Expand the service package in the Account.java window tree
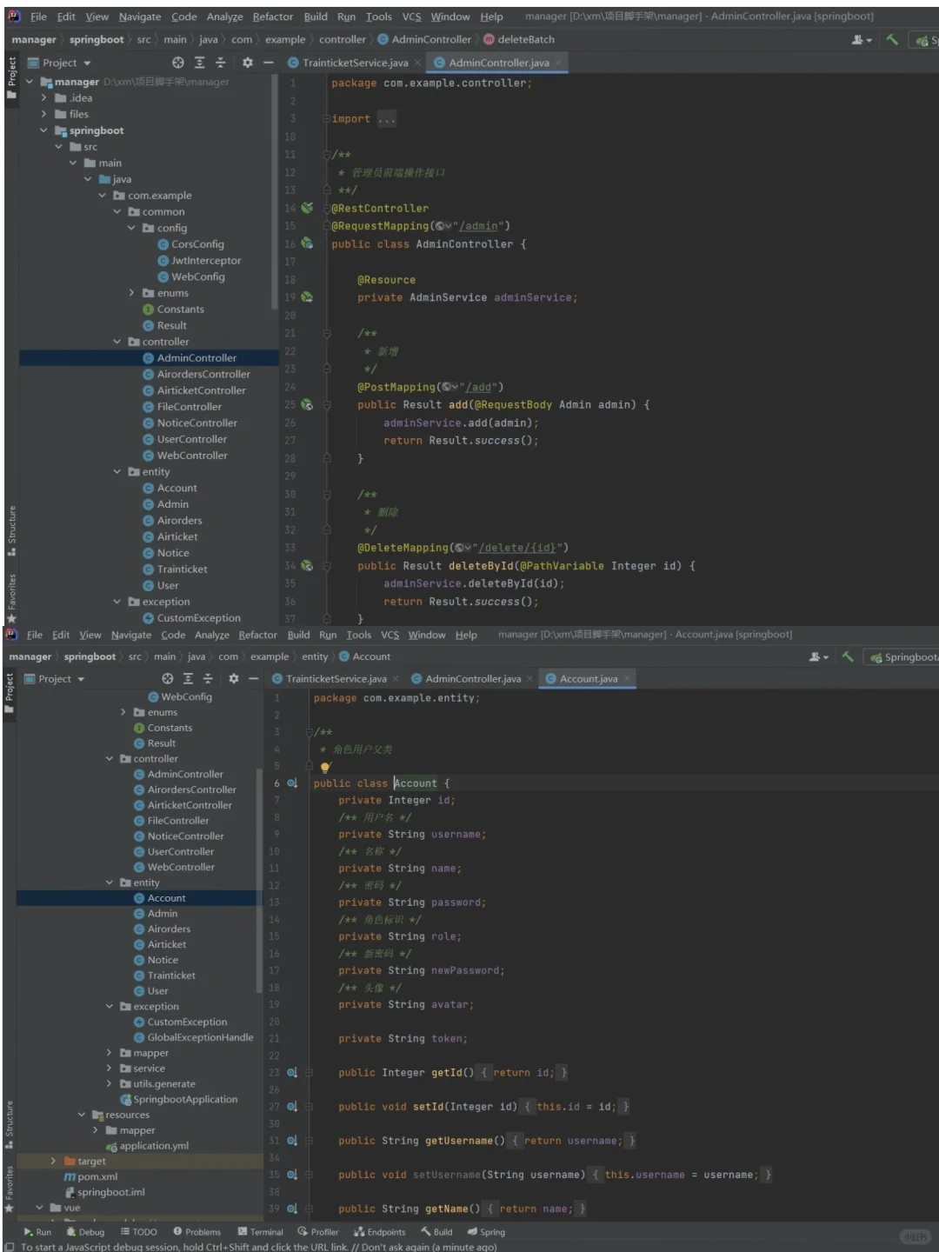Screen dimensions: 939x1252 (110, 1069)
